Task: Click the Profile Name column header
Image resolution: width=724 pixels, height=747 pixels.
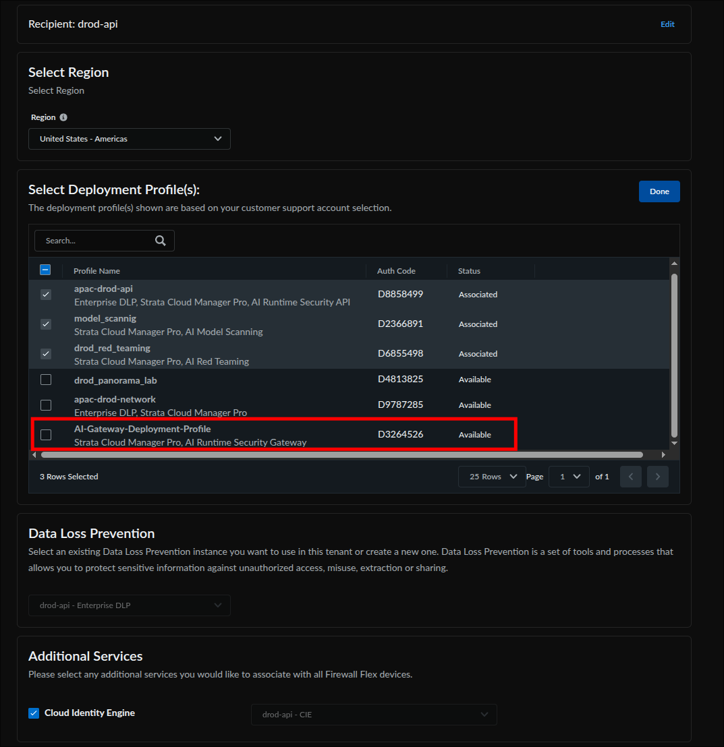Action: (x=96, y=270)
